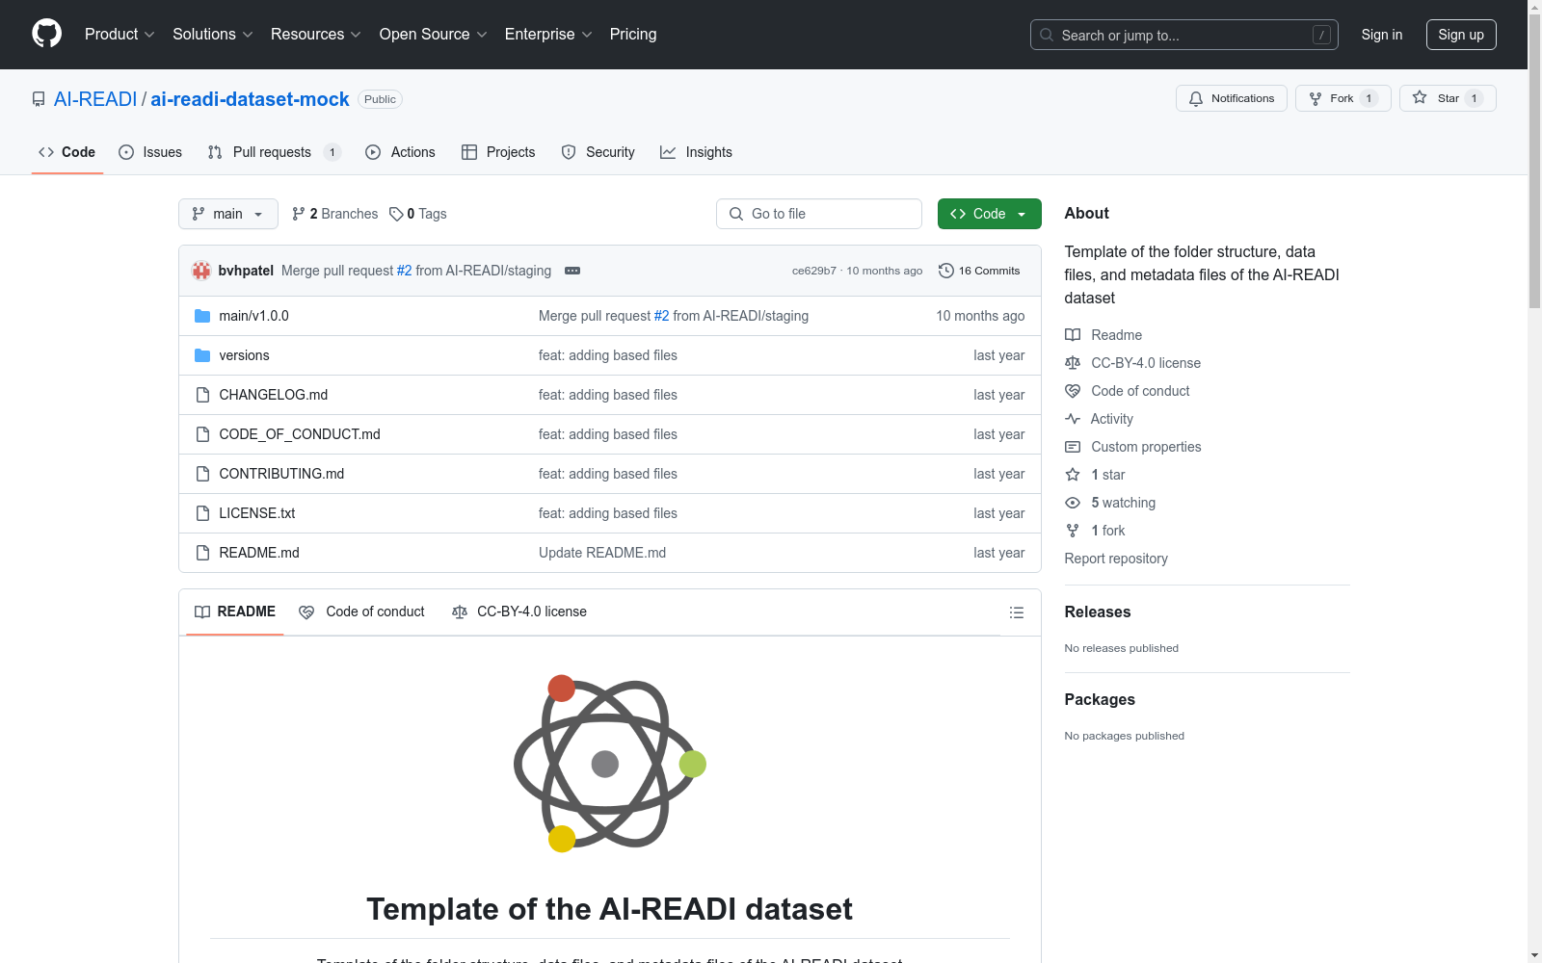1542x963 pixels.
Task: Click the license scale icon in About
Action: pos(1073,363)
